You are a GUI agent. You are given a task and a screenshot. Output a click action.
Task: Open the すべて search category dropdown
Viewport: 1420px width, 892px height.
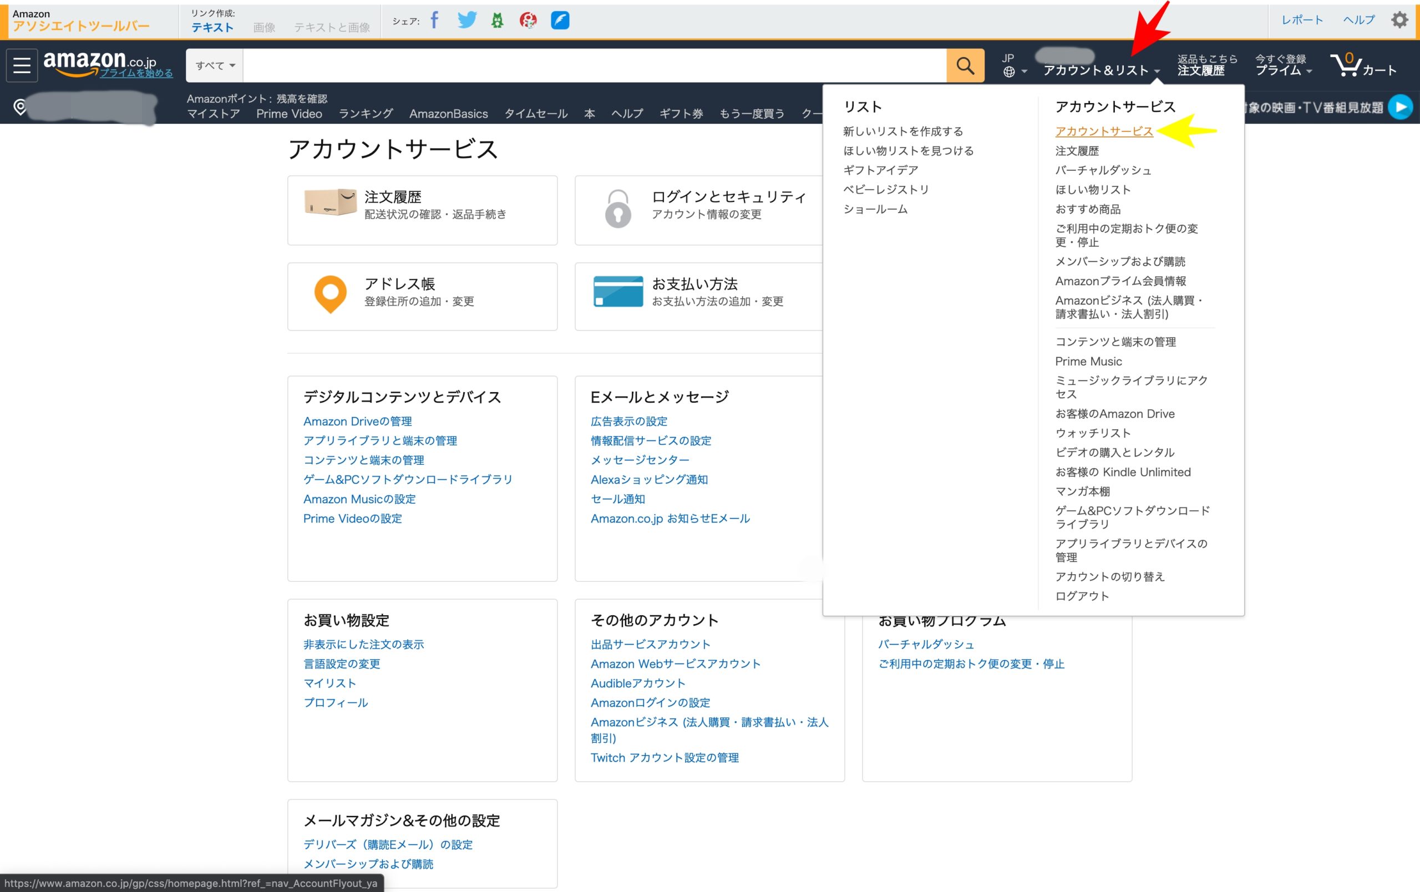point(214,65)
